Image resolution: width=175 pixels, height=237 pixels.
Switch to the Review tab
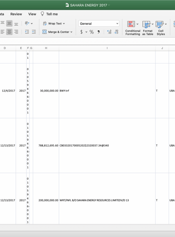16,14
